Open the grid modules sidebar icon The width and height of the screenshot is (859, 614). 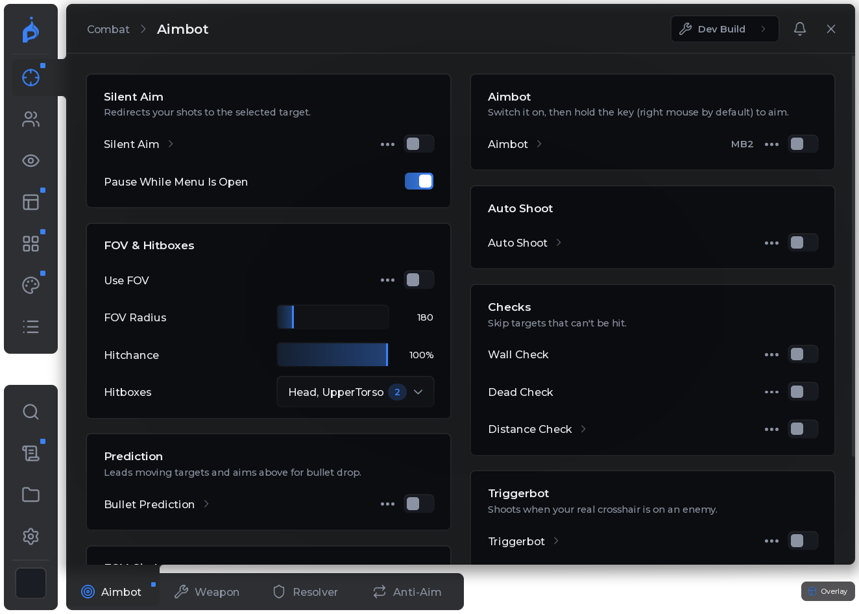pos(30,243)
